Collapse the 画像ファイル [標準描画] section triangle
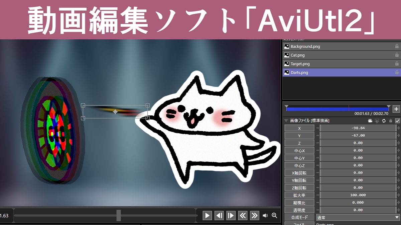 click(286, 121)
